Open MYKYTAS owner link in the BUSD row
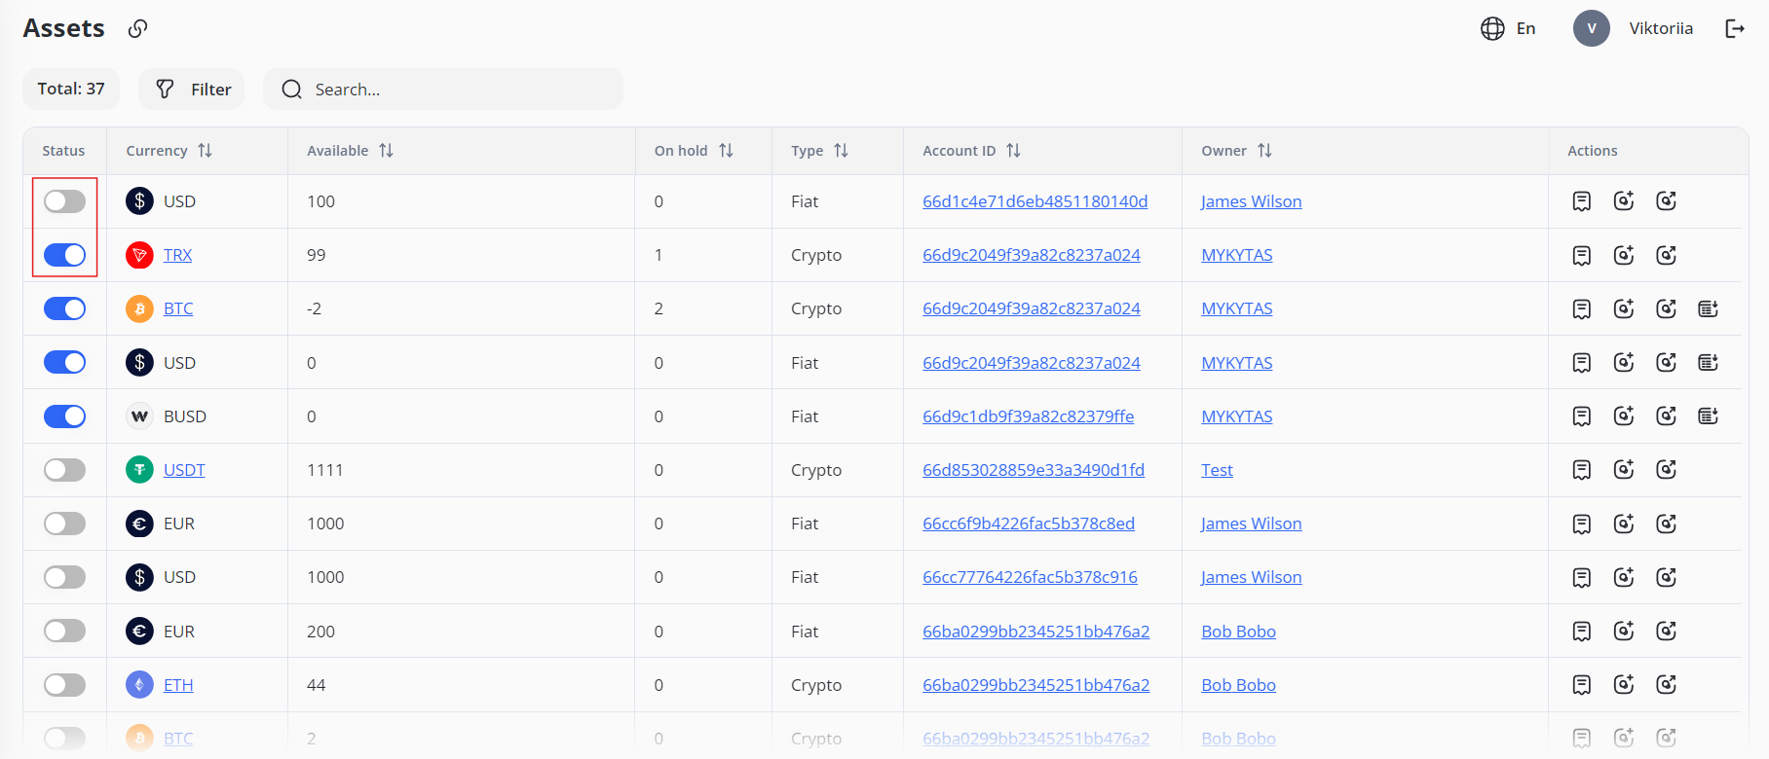The width and height of the screenshot is (1769, 759). 1237,416
